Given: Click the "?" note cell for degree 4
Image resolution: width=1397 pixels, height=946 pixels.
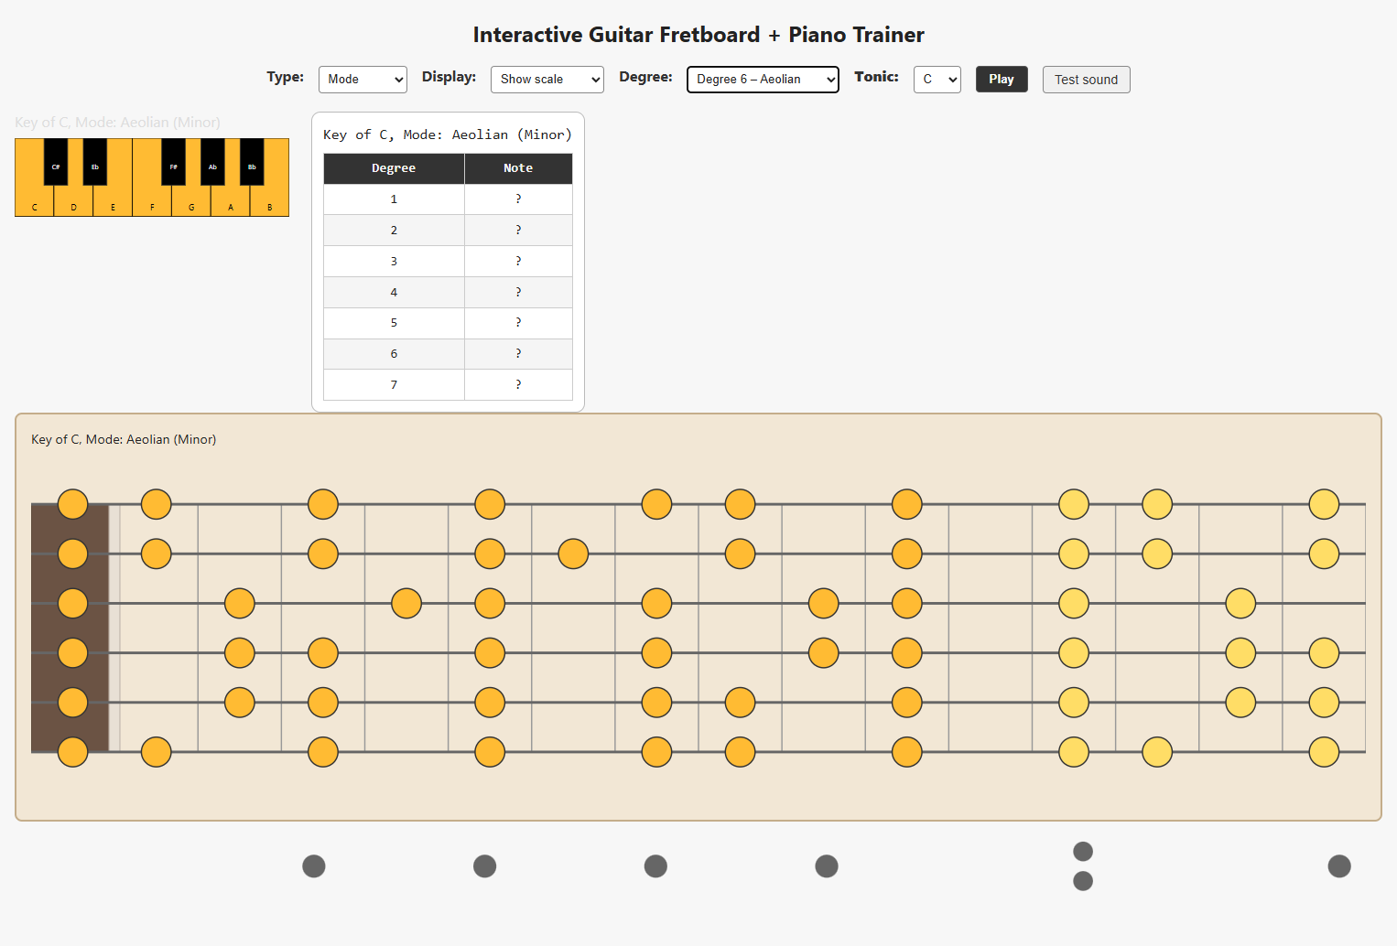Looking at the screenshot, I should click(518, 293).
